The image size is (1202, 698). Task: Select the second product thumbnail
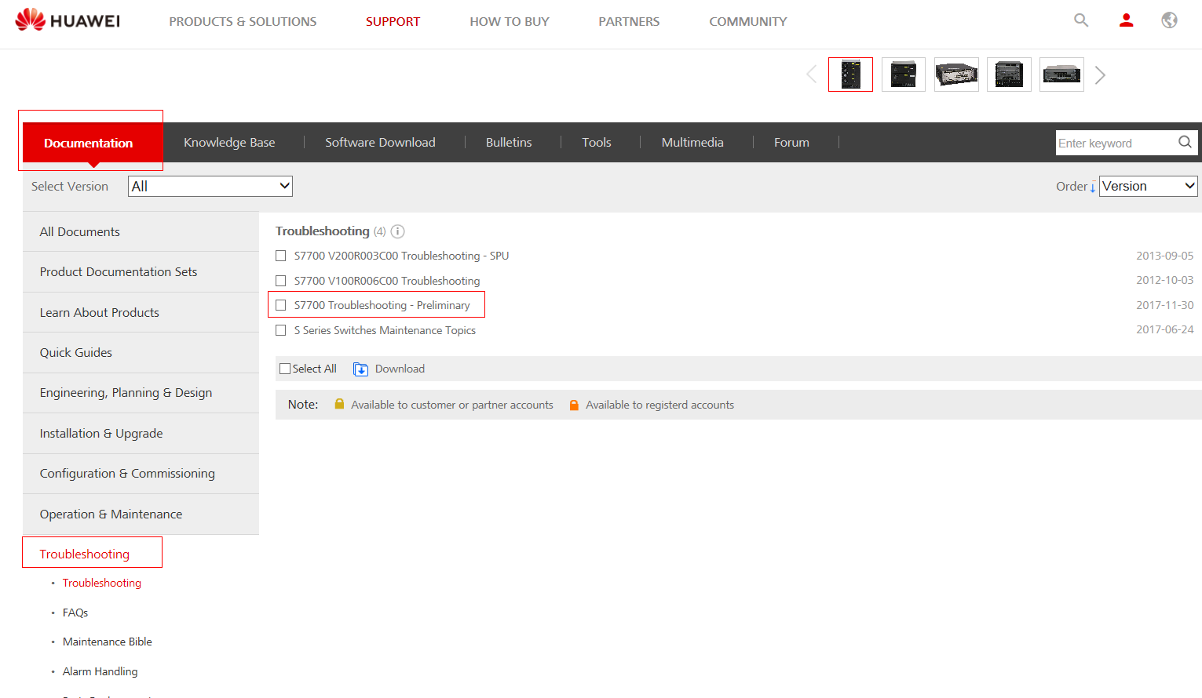(903, 75)
